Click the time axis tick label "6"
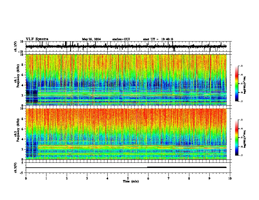 [x=148, y=178]
